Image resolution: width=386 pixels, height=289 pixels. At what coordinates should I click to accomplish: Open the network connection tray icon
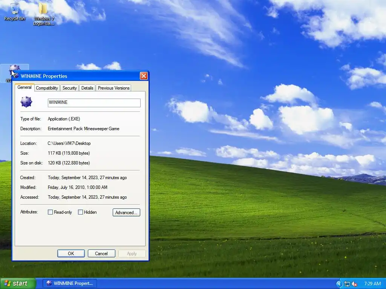point(347,284)
